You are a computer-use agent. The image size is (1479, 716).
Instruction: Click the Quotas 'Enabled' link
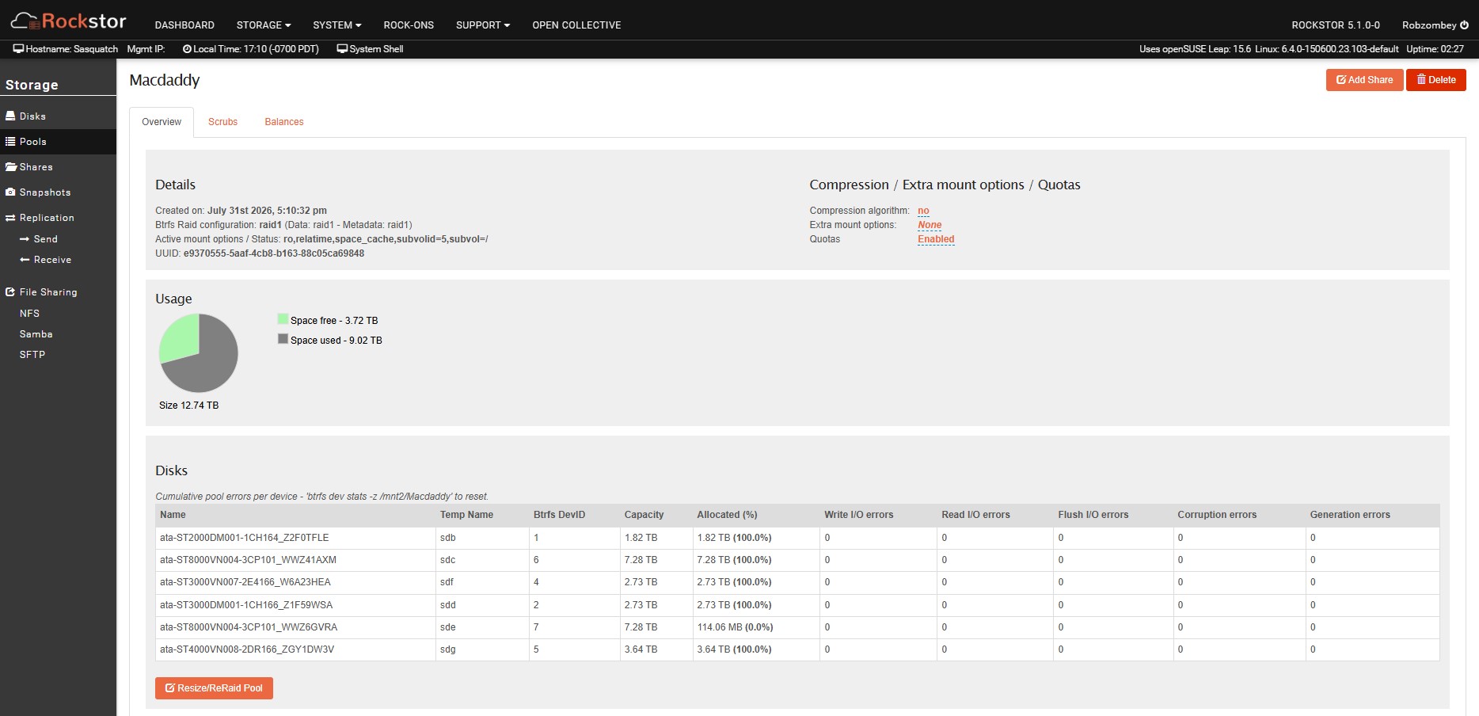click(x=936, y=239)
